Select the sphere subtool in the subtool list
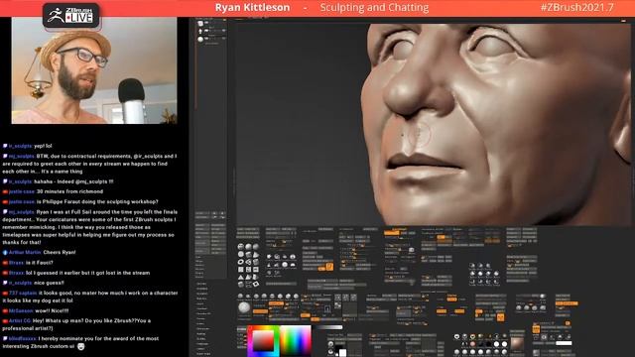635x357 pixels. [x=200, y=40]
